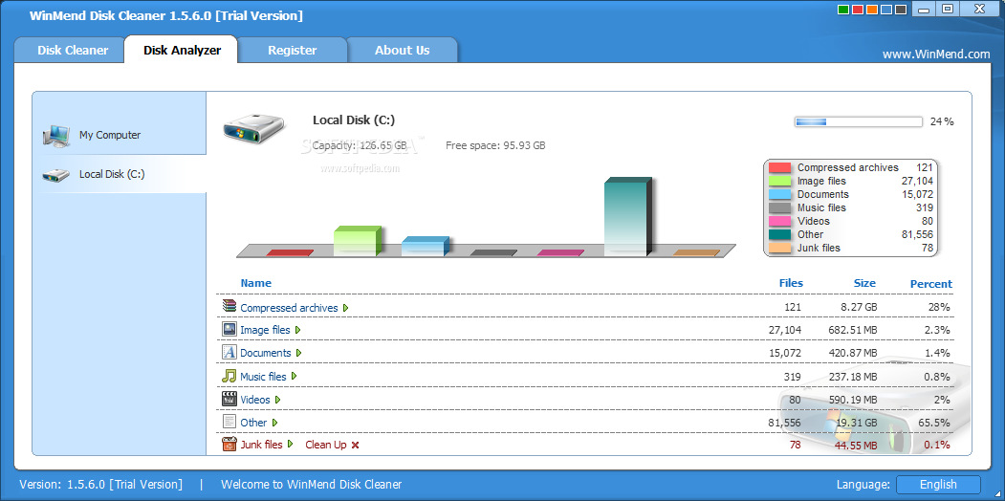The image size is (1005, 501).
Task: Open the Other category link
Action: click(253, 423)
